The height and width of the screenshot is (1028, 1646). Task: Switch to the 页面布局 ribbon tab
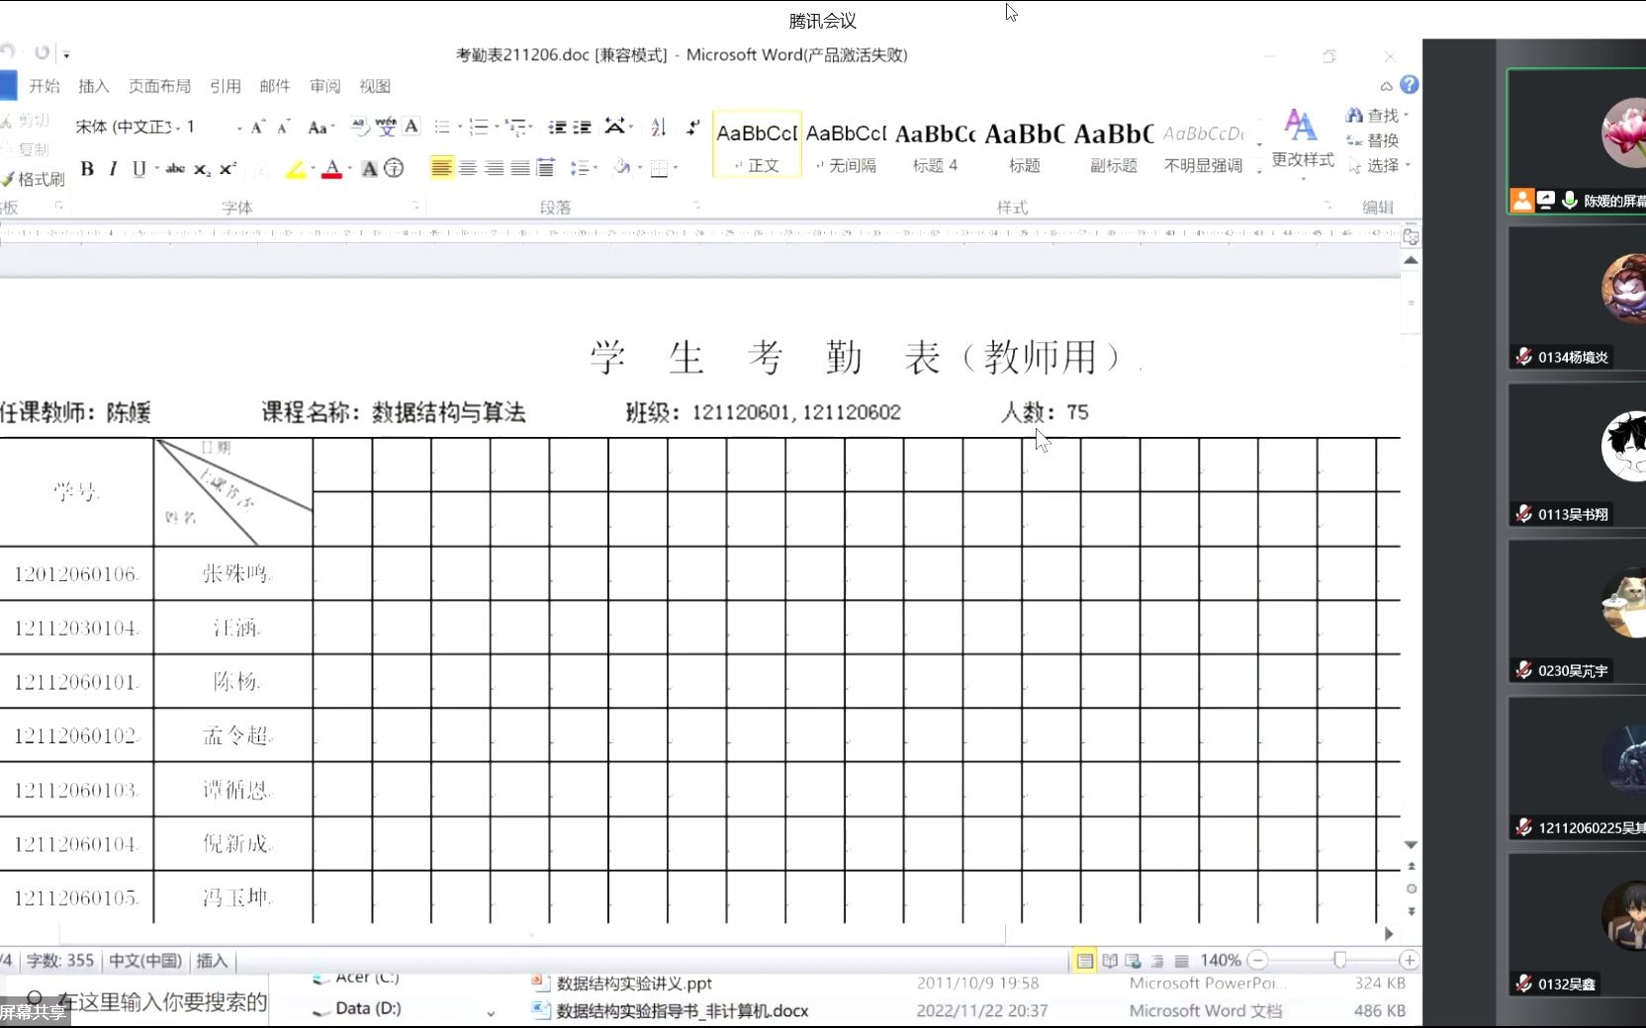tap(159, 86)
